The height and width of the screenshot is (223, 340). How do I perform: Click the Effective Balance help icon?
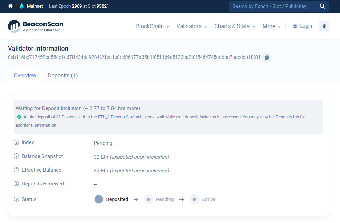coord(17,170)
